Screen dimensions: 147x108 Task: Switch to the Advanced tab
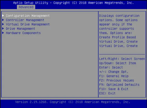tap(26, 7)
